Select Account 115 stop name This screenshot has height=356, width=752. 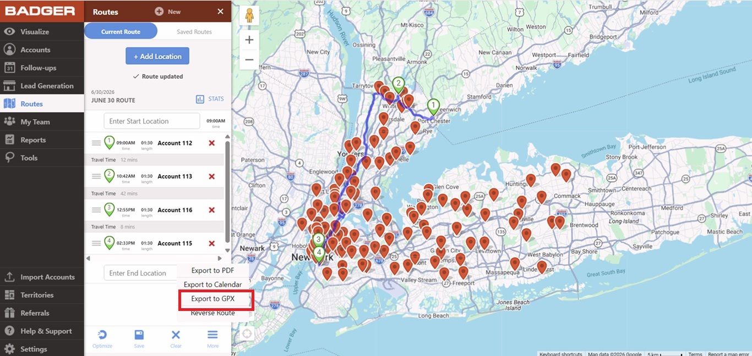pyautogui.click(x=175, y=243)
